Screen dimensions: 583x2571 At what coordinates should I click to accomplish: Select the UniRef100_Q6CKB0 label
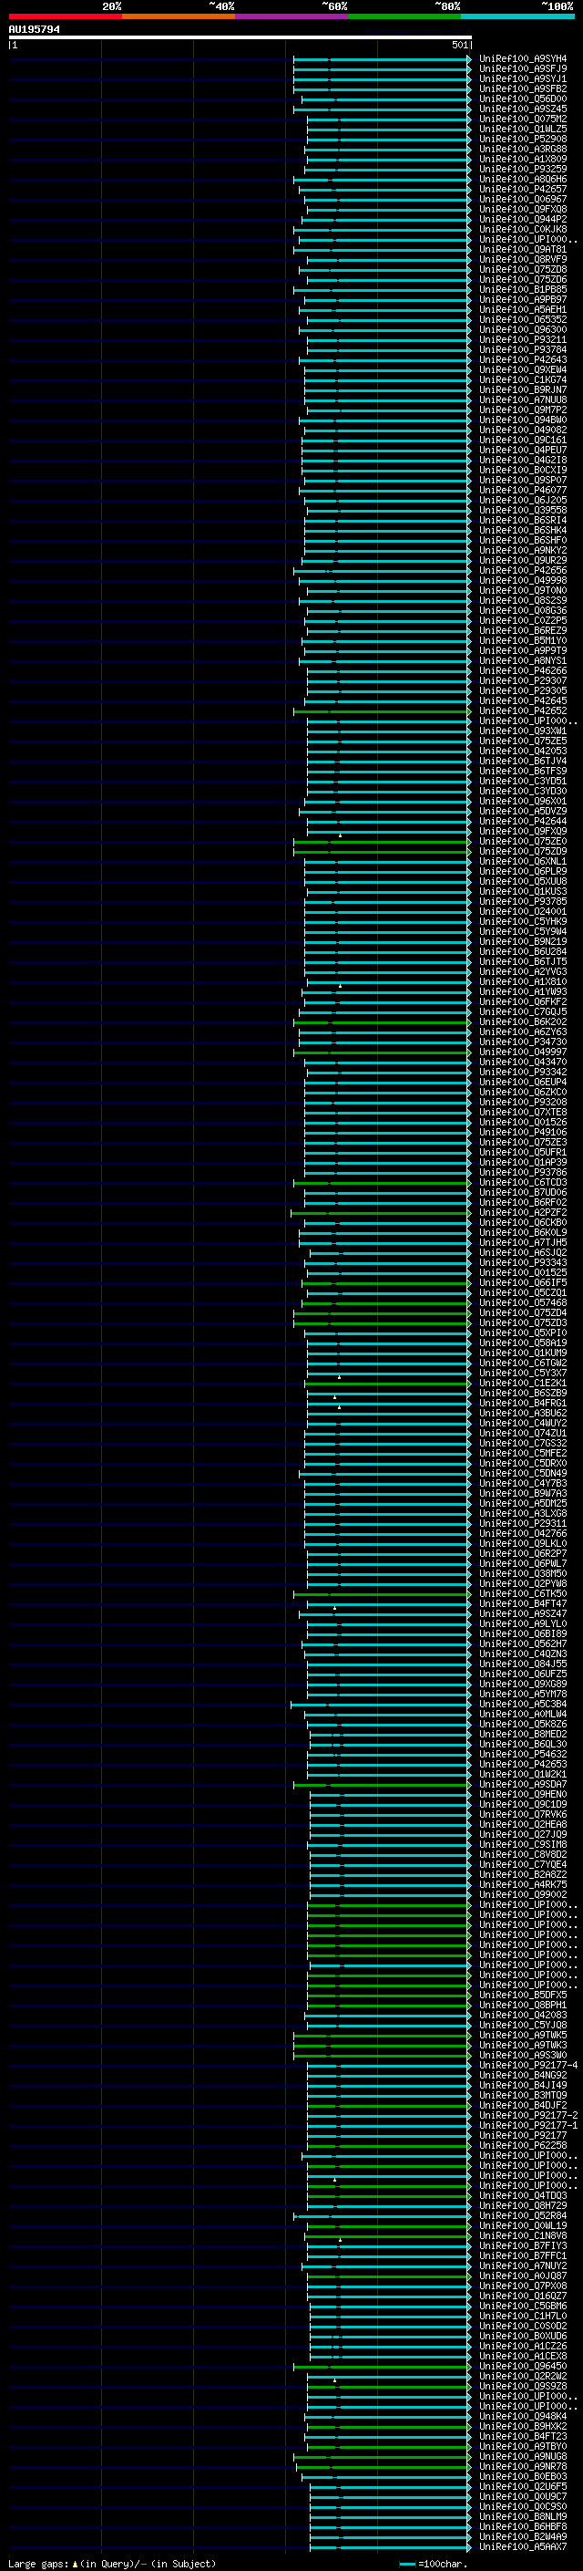pyautogui.click(x=522, y=1223)
